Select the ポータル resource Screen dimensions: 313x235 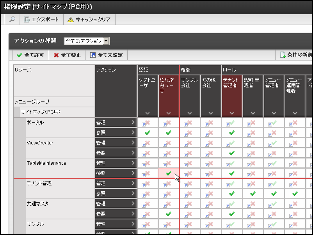point(60,128)
